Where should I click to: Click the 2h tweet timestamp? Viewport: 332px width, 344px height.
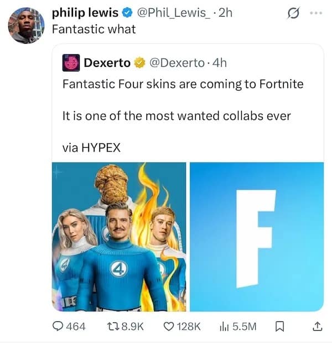coord(226,13)
